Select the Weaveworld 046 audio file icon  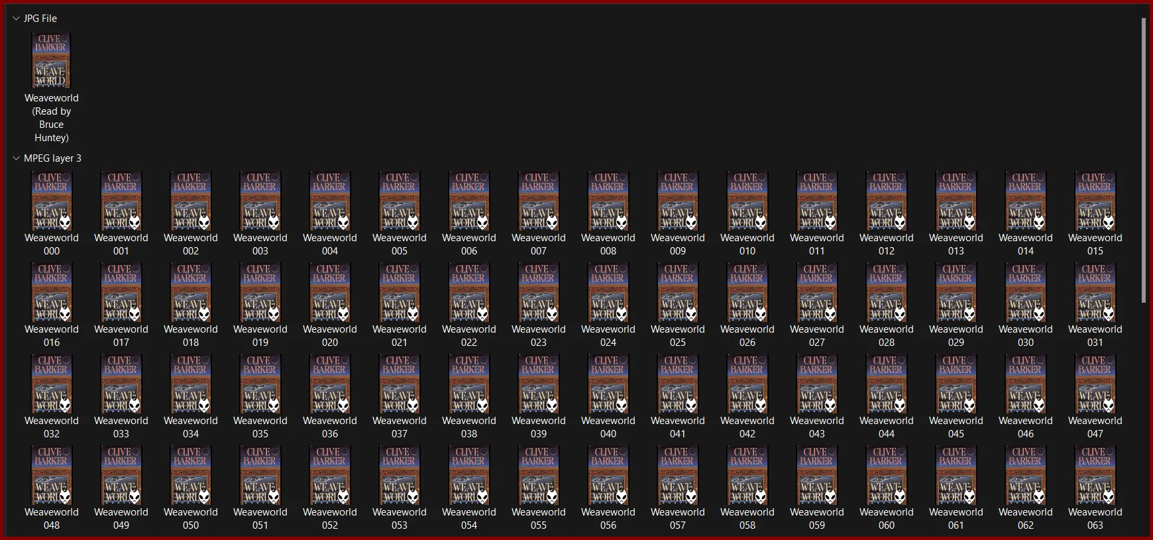[x=1026, y=384]
